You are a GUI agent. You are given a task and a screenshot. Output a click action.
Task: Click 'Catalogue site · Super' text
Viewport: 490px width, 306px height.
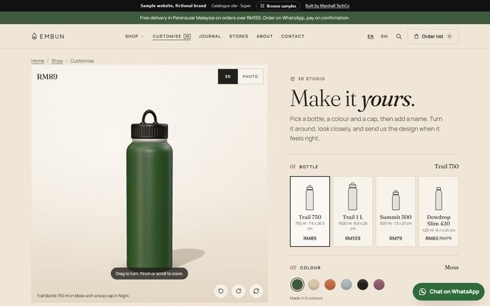pyautogui.click(x=231, y=5)
